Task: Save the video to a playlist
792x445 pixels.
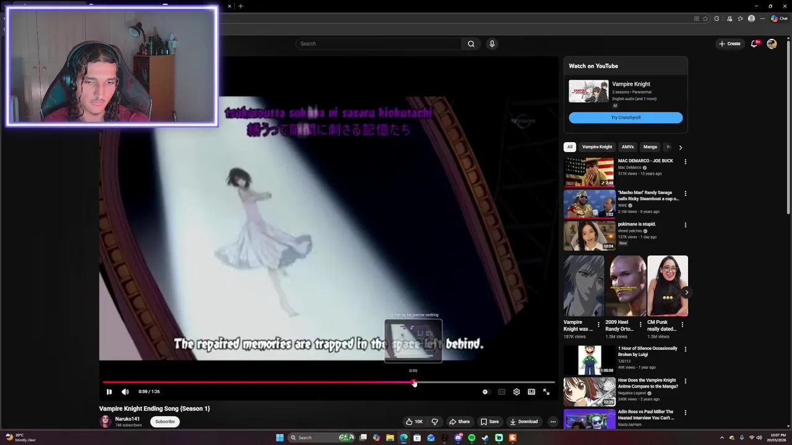Action: click(489, 422)
